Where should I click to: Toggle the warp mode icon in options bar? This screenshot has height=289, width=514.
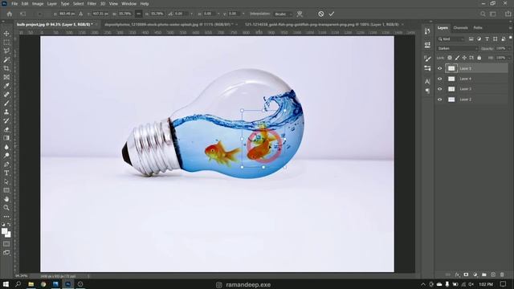(300, 14)
